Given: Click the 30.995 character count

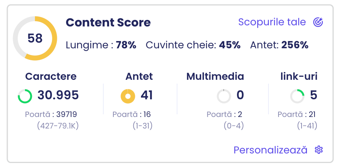Looking at the screenshot, I should tap(58, 95).
